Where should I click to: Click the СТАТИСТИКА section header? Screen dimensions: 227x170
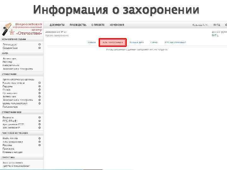point(22,157)
